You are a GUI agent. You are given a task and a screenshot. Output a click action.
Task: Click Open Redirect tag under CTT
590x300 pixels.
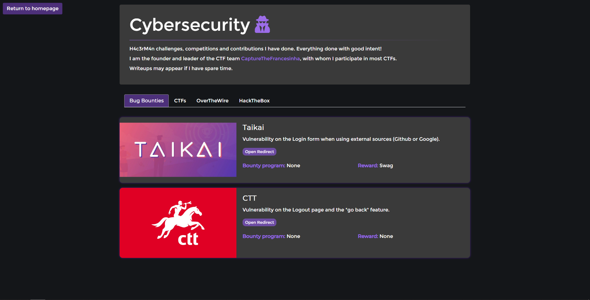click(259, 222)
